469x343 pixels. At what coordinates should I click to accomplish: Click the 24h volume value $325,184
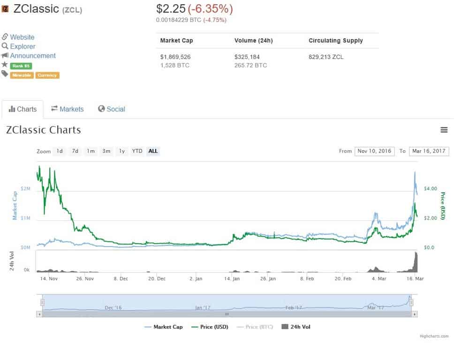pyautogui.click(x=247, y=57)
